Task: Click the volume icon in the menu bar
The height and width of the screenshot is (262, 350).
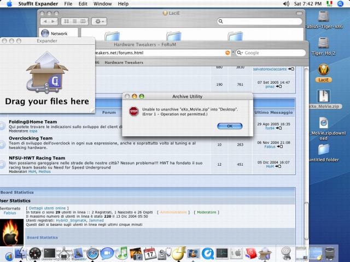Action: pos(286,4)
